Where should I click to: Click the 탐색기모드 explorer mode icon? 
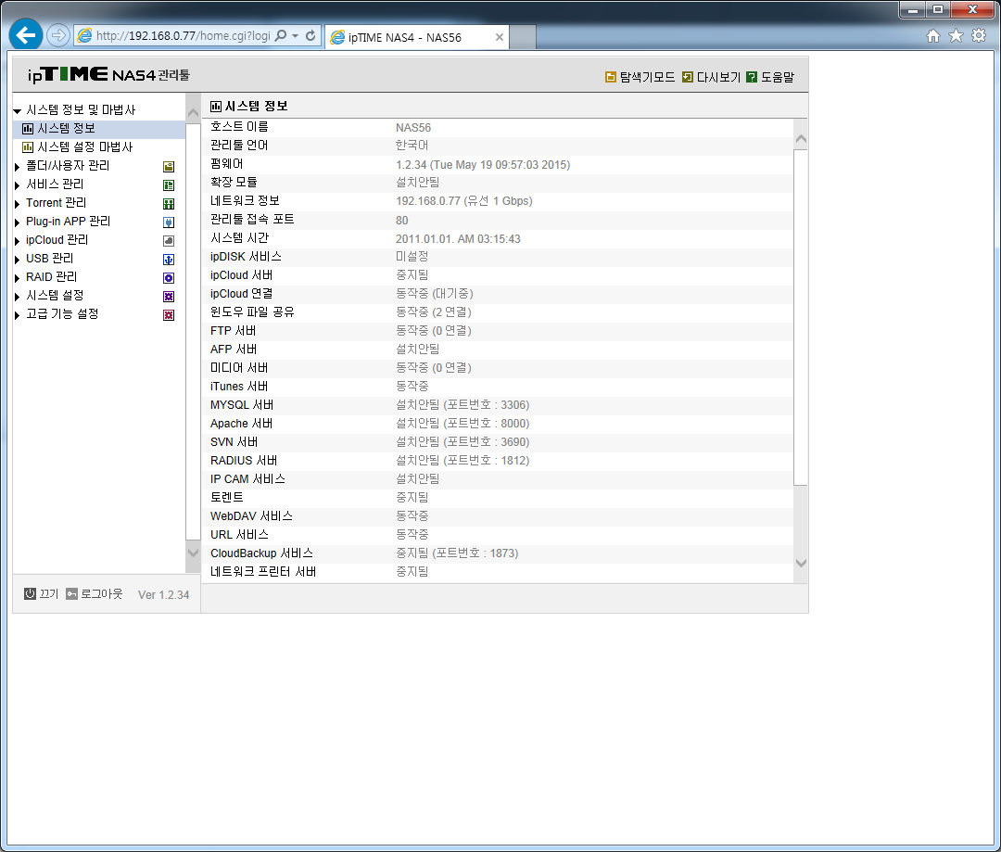point(610,77)
